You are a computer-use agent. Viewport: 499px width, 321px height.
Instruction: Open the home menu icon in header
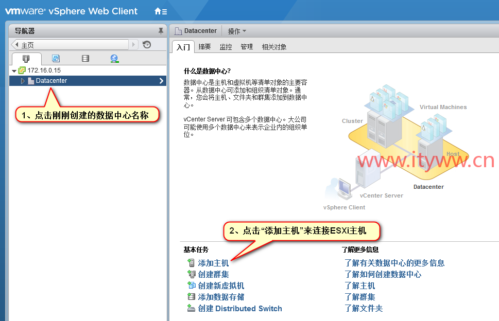[x=160, y=11]
